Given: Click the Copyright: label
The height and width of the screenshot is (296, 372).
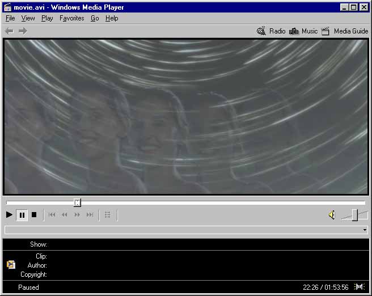Looking at the screenshot, I should 33,274.
